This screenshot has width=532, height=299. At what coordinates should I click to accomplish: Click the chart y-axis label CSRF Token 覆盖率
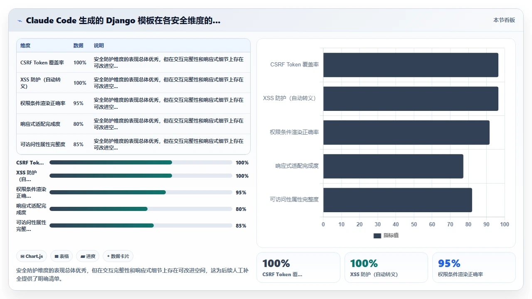point(295,65)
